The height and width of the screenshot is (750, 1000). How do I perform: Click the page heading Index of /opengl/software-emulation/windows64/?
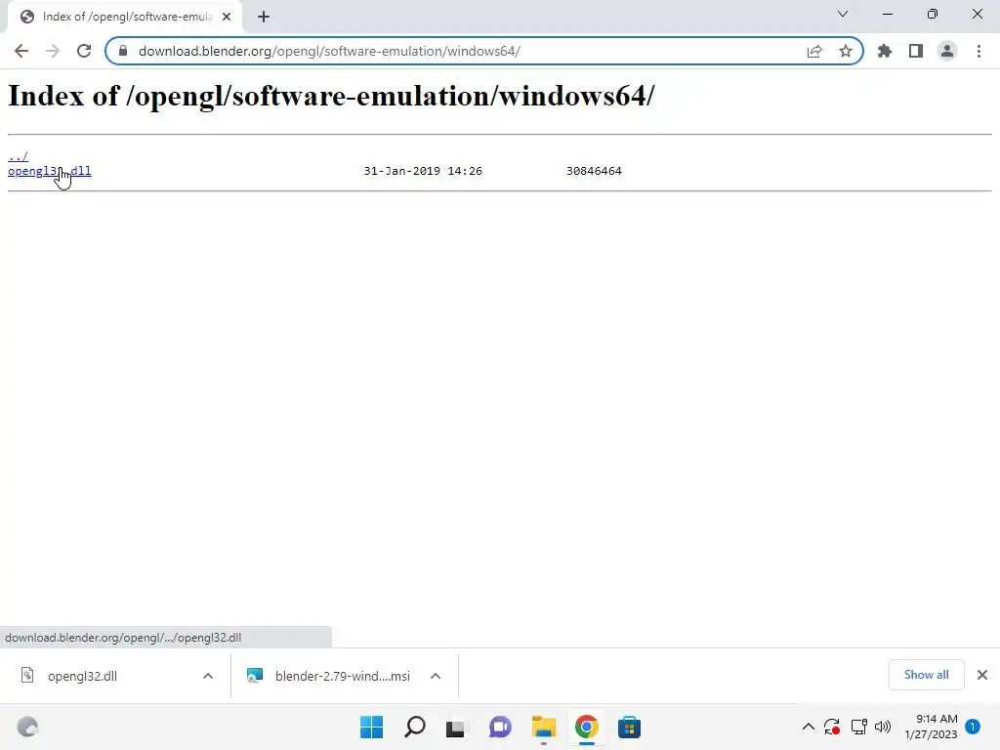331,97
